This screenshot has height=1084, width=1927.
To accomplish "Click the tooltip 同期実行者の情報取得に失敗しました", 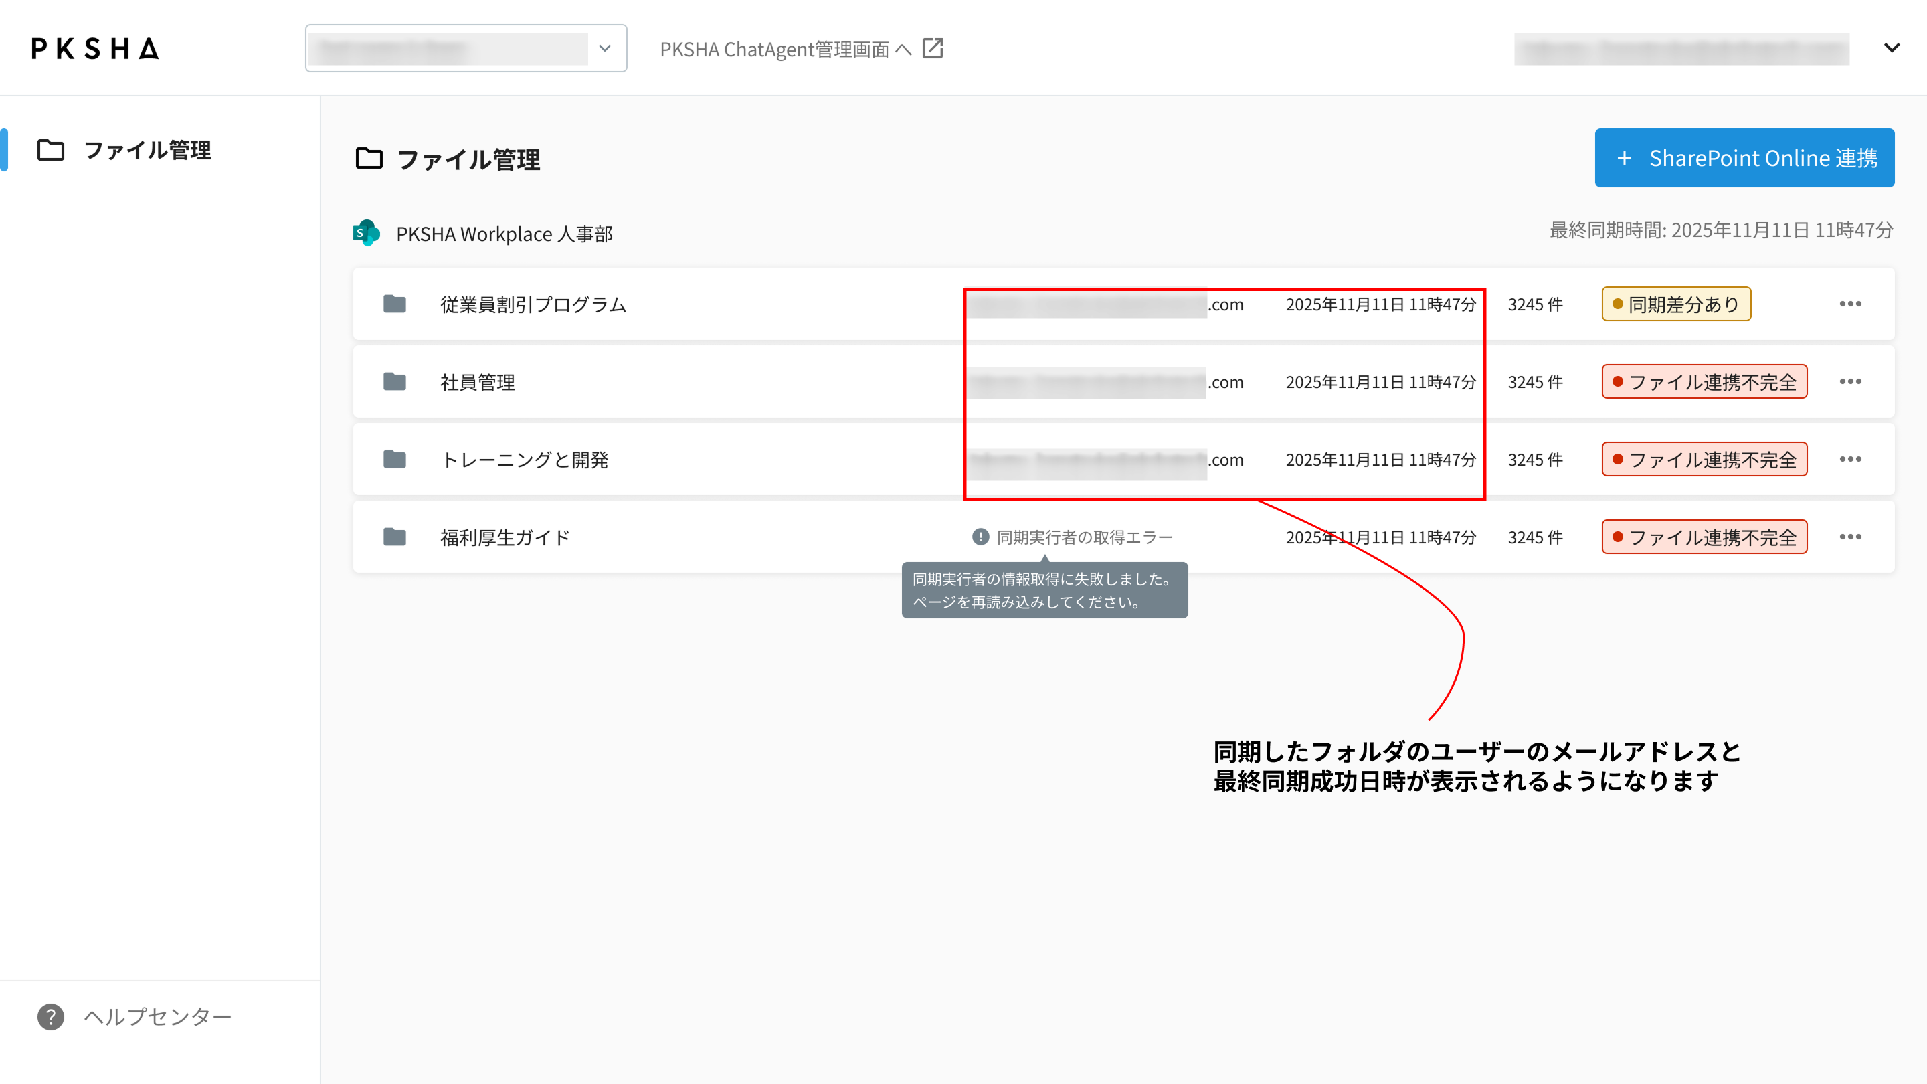I will tap(1044, 590).
